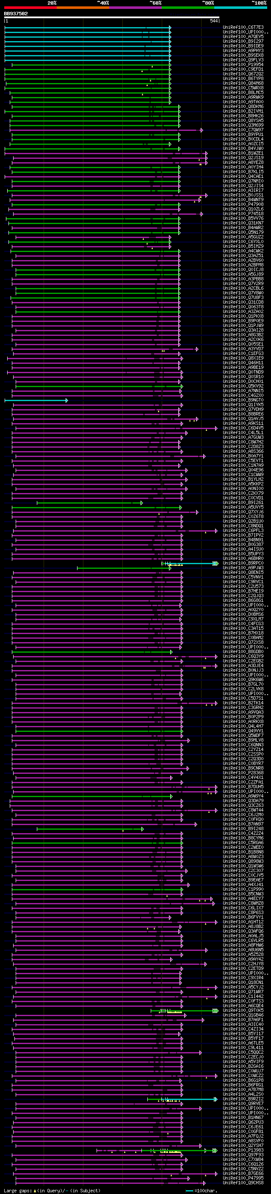
Task: Select hit label UniRef100_C9EFD1
Action: click(243, 69)
